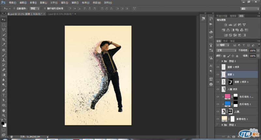The width and height of the screenshot is (261, 140).
Task: Expand the 群組 3 layer group
Action: click(x=223, y=61)
